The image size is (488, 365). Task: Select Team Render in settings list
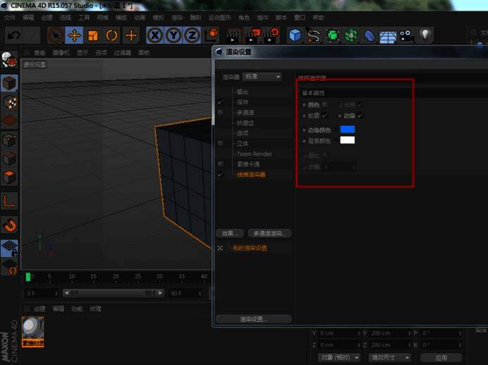point(255,154)
